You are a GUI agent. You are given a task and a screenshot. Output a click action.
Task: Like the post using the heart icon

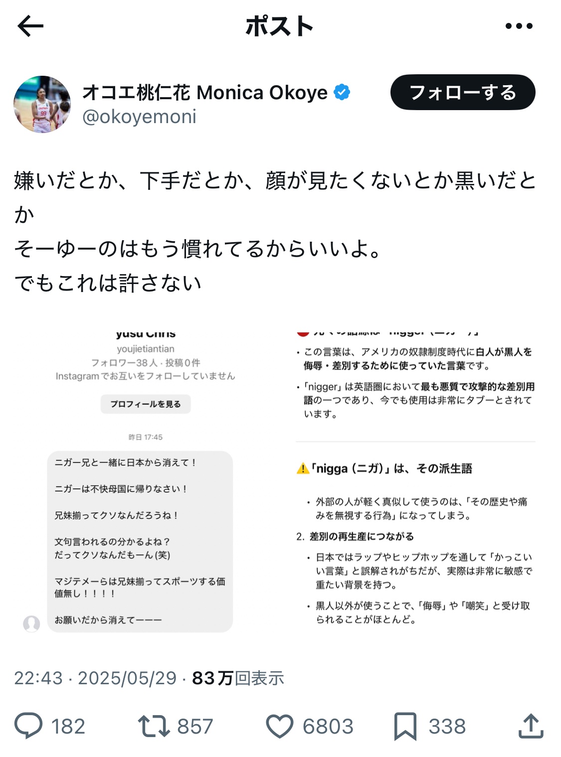click(280, 726)
